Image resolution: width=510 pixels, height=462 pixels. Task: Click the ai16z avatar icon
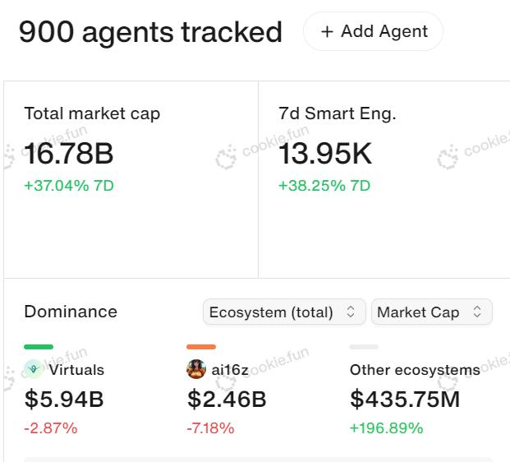click(x=196, y=369)
